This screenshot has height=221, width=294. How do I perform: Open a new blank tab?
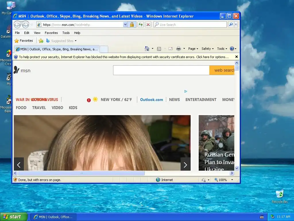[104, 49]
